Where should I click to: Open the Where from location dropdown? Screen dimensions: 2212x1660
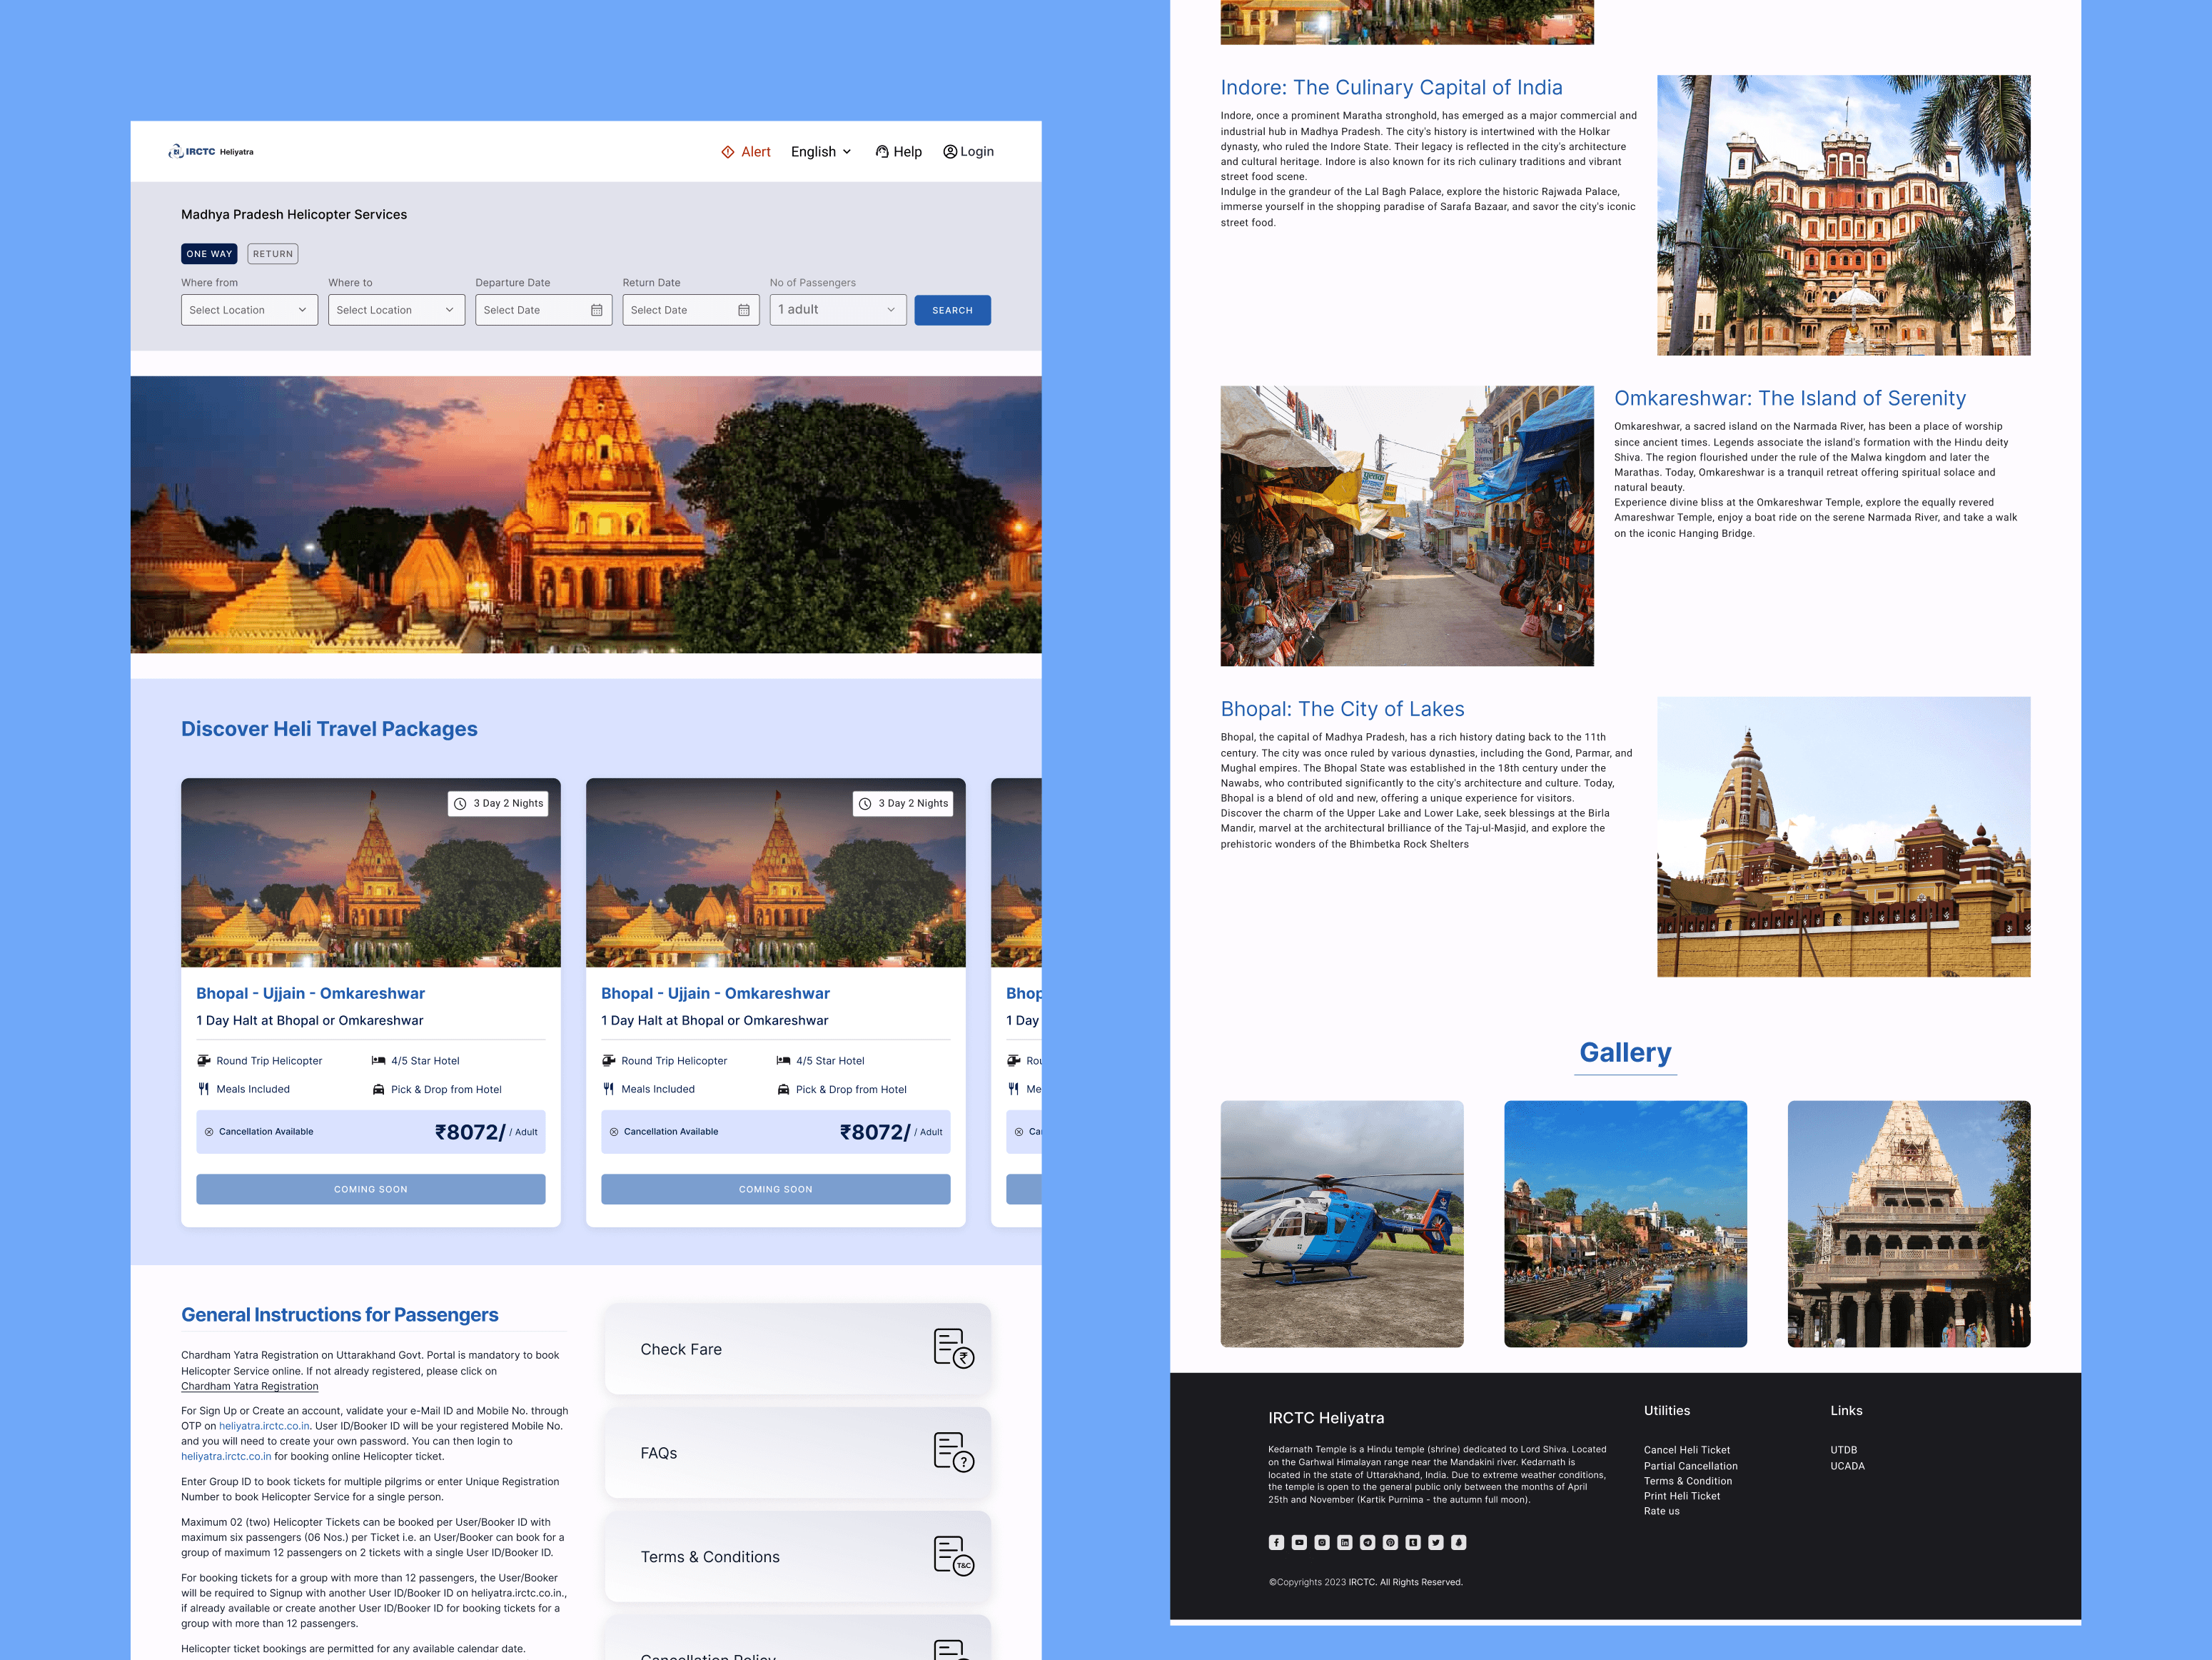(250, 310)
